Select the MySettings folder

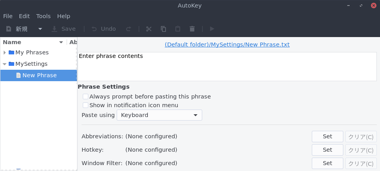32,64
